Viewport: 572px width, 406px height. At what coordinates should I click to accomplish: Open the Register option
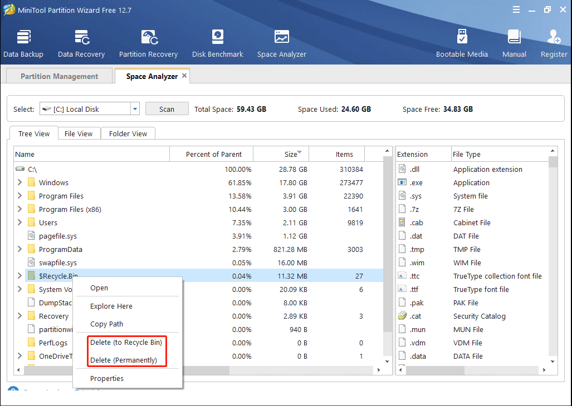coord(554,44)
